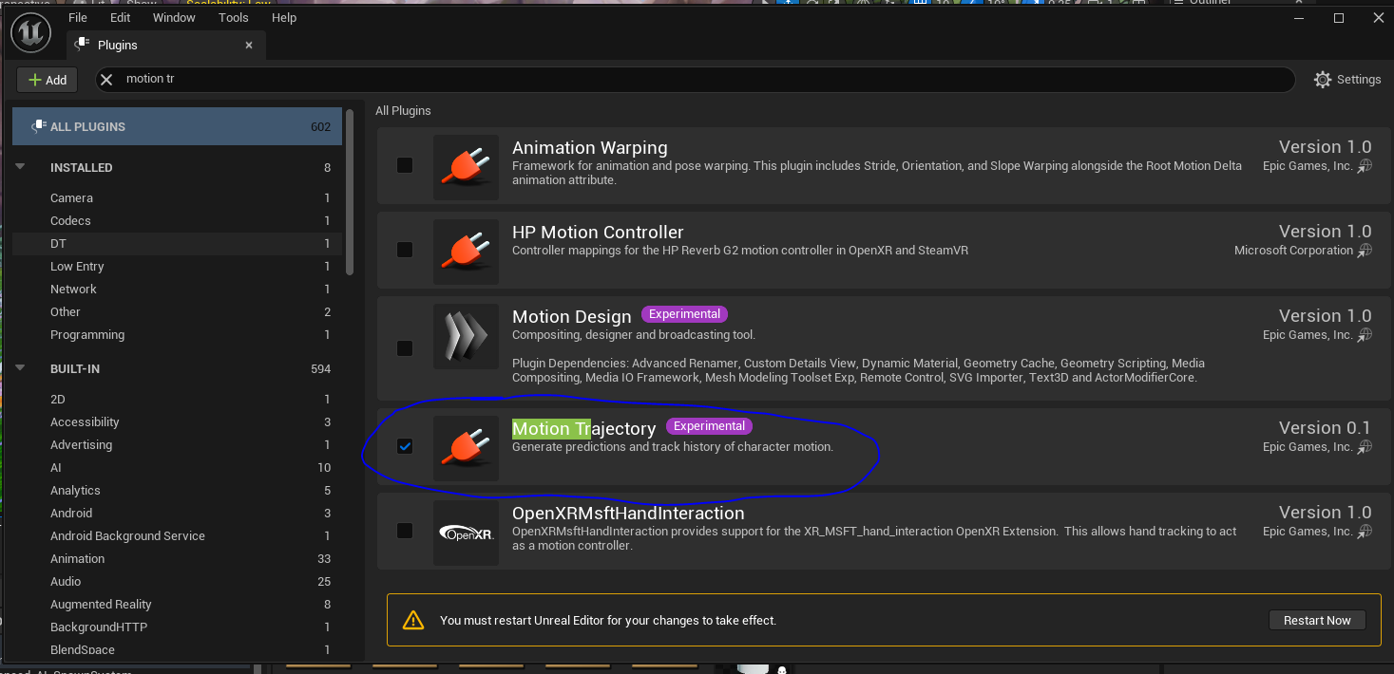Select the Android category

pyautogui.click(x=177, y=513)
